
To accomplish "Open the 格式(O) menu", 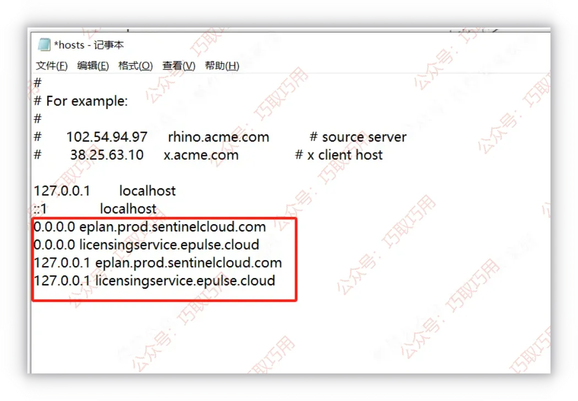I will (x=135, y=66).
